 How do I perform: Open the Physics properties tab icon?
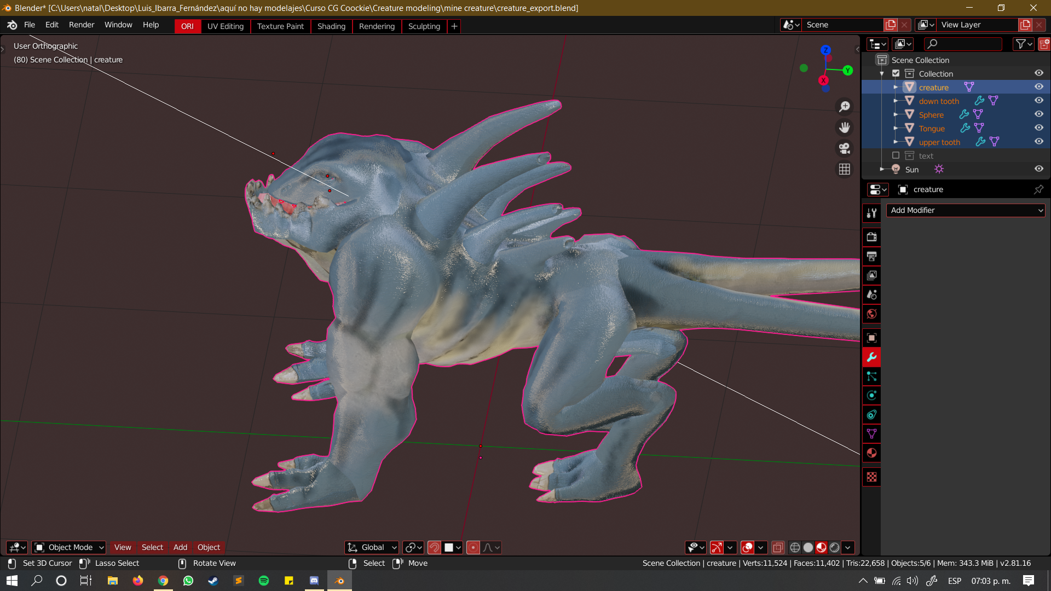click(x=871, y=396)
